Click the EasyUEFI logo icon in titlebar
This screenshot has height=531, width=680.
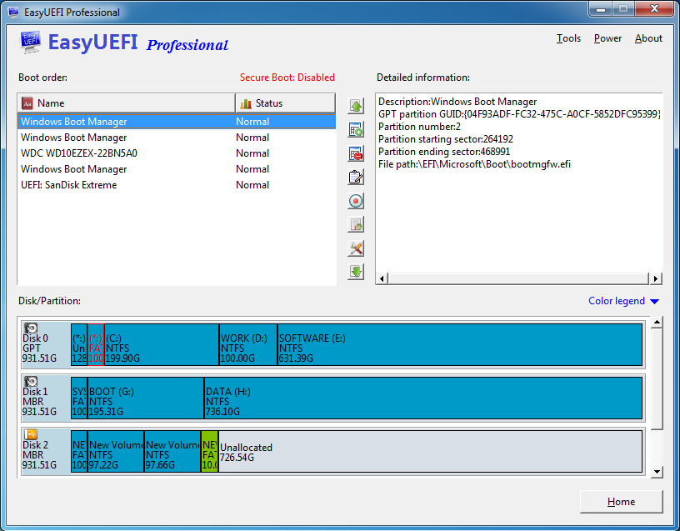pyautogui.click(x=12, y=12)
